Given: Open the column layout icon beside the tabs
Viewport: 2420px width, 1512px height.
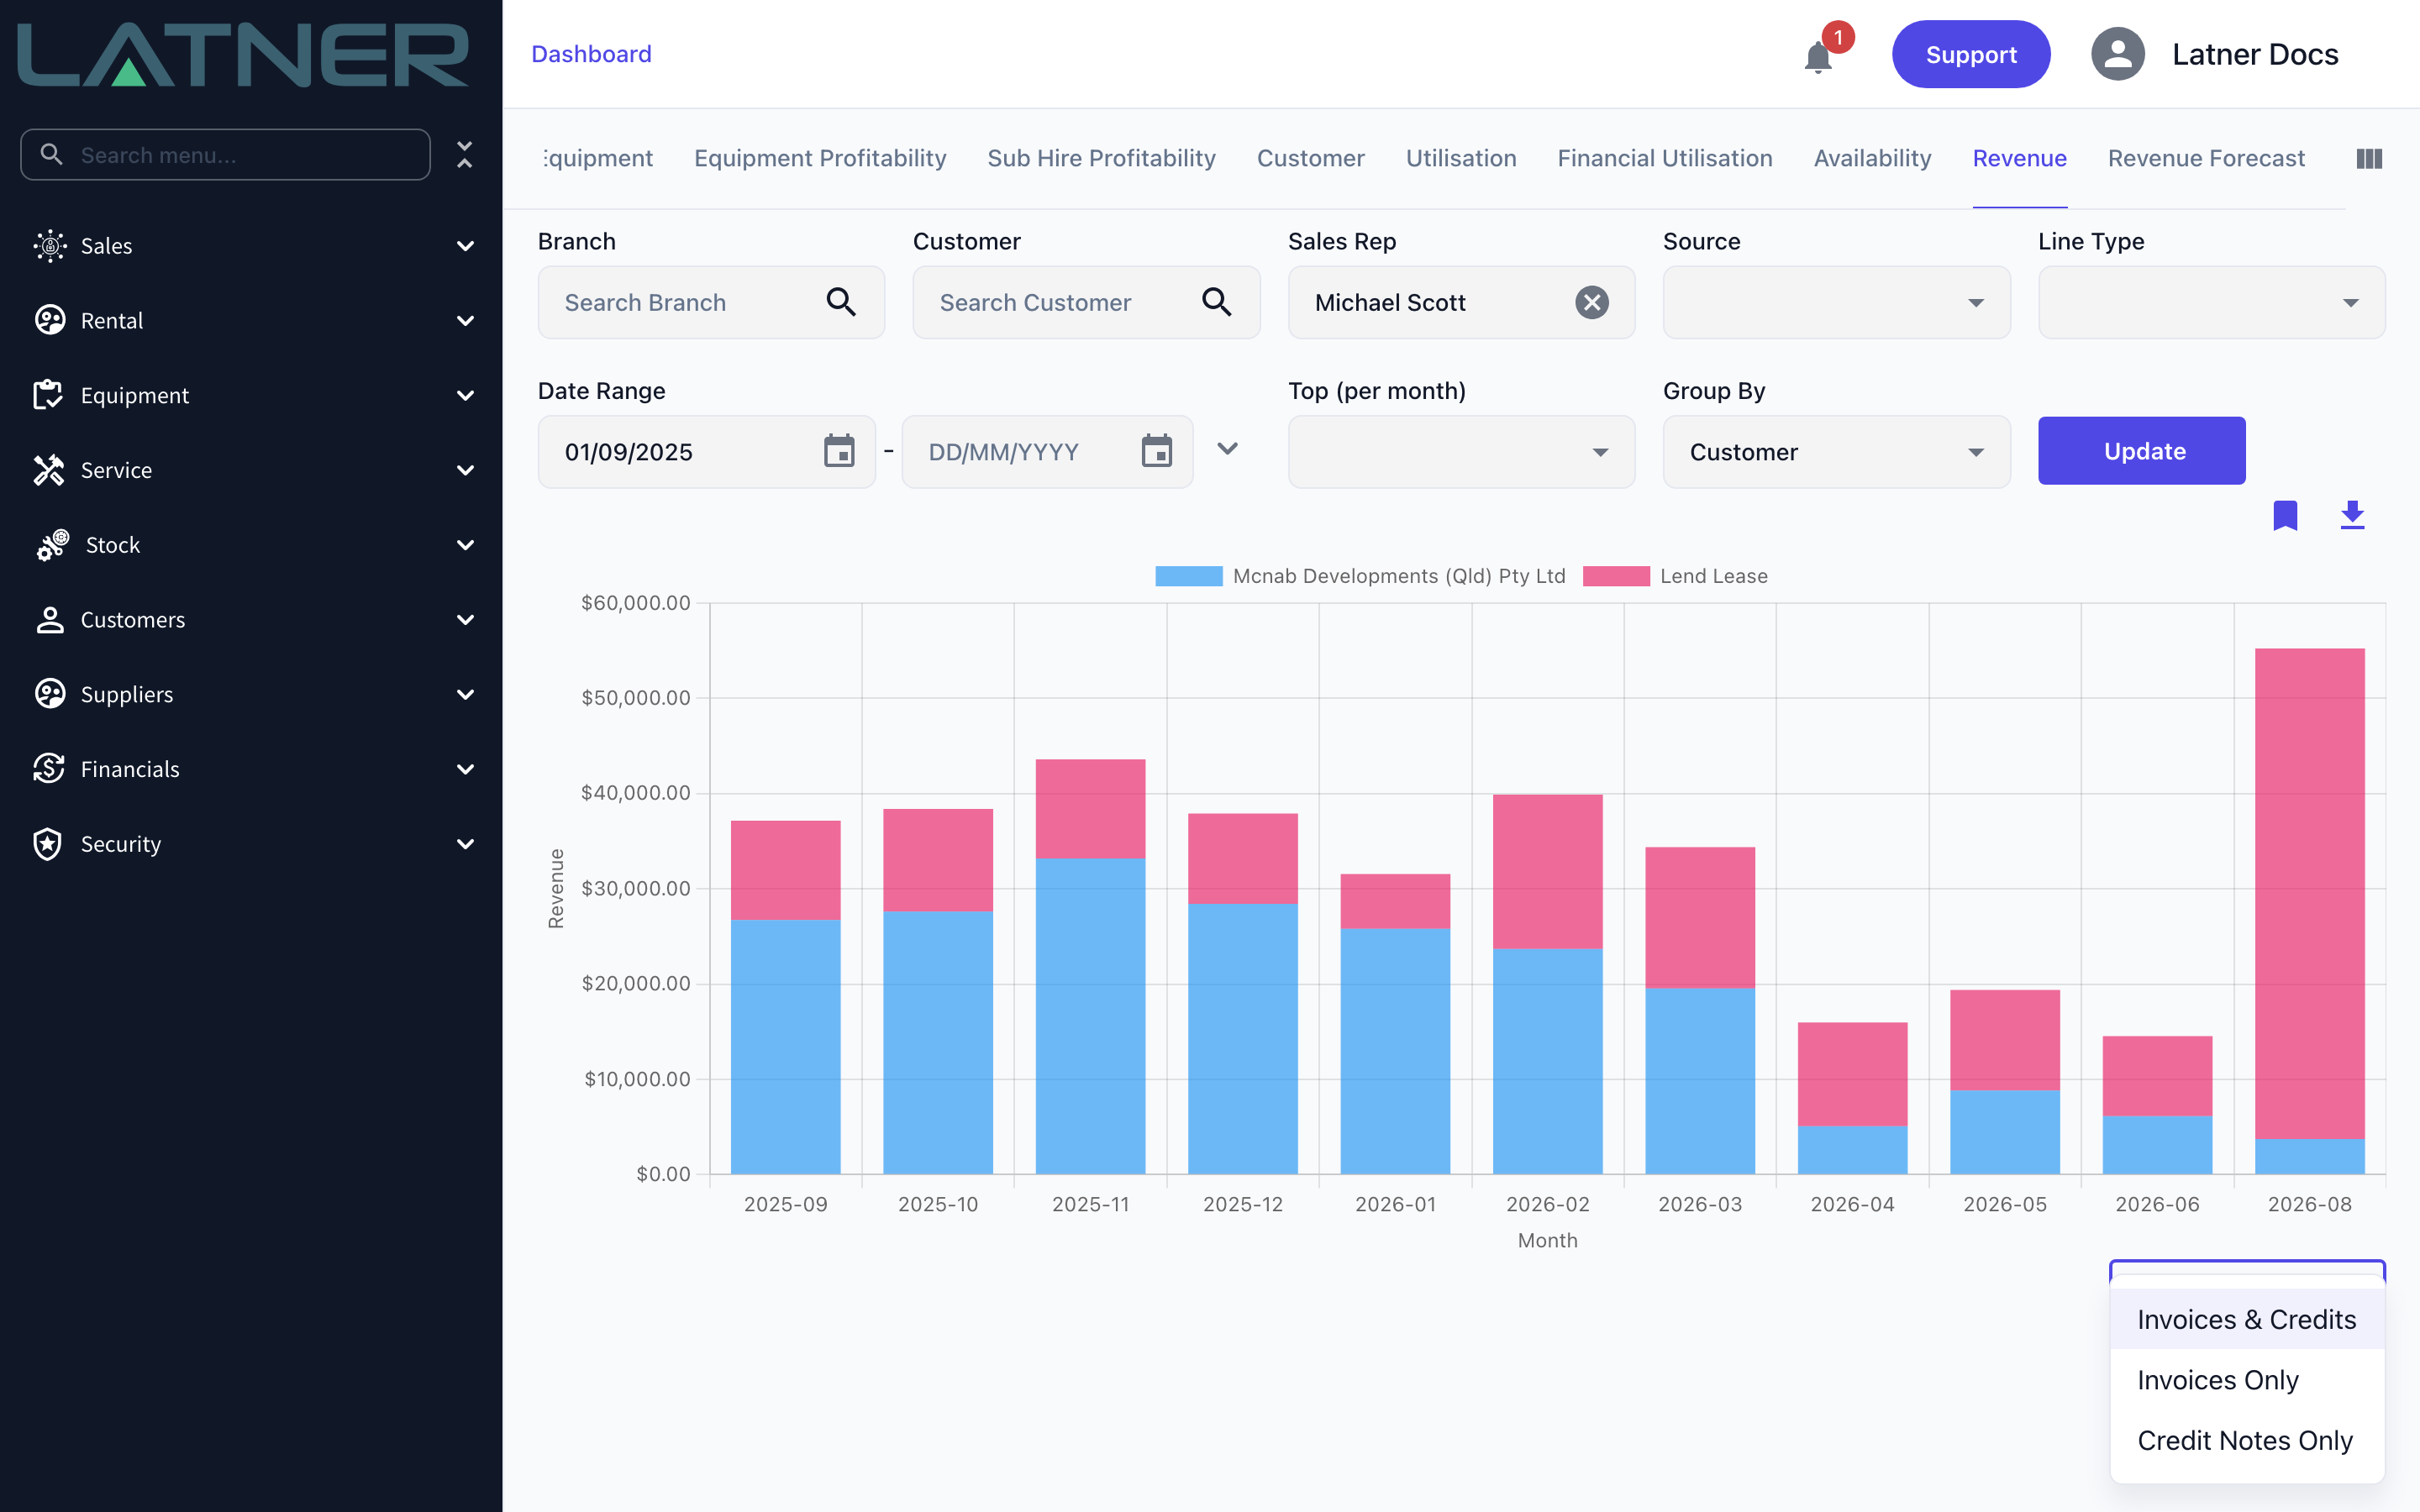Looking at the screenshot, I should tap(2369, 158).
